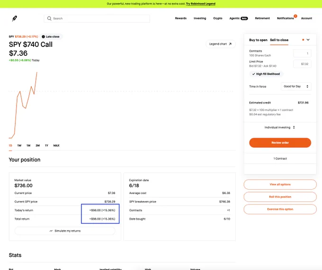Screen dimensions: 322x270
Task: Click Simulate my returns button
Action: (x=65, y=231)
